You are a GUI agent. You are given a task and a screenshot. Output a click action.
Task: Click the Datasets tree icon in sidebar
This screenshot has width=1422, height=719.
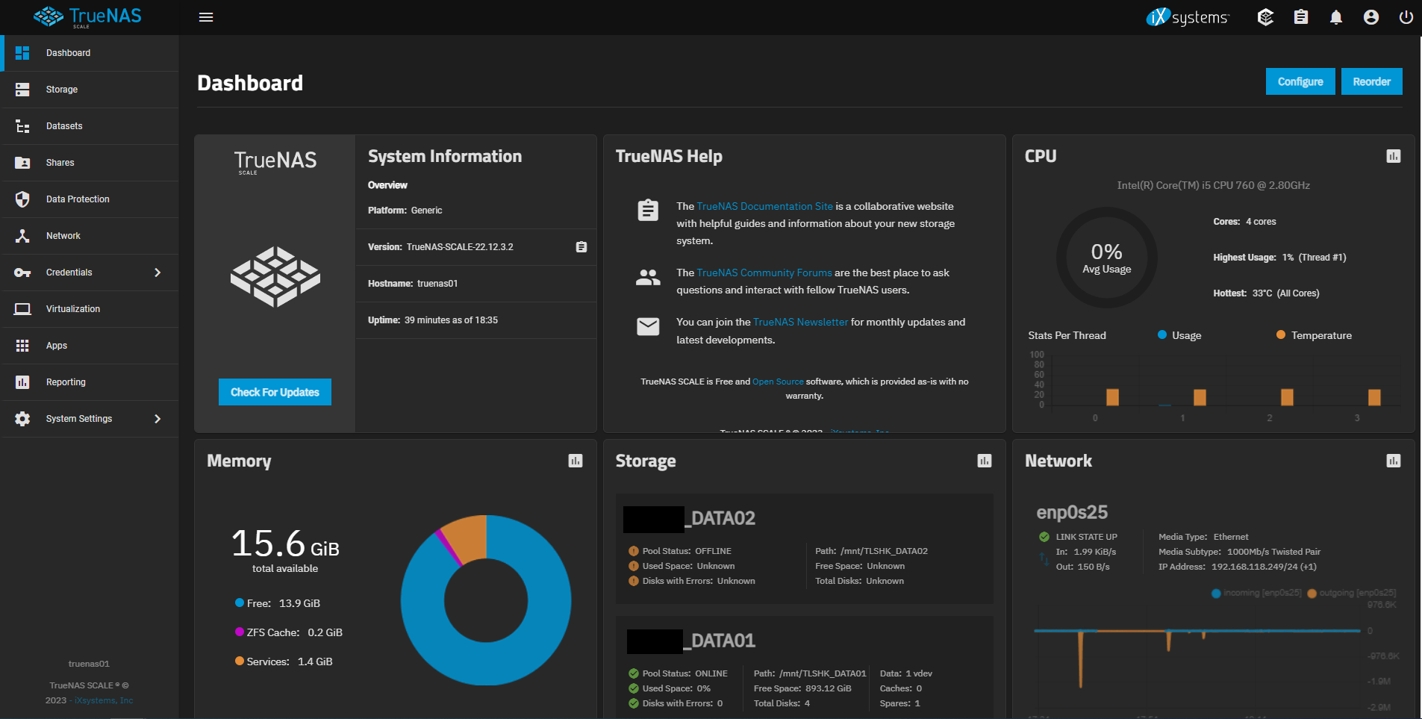click(22, 126)
